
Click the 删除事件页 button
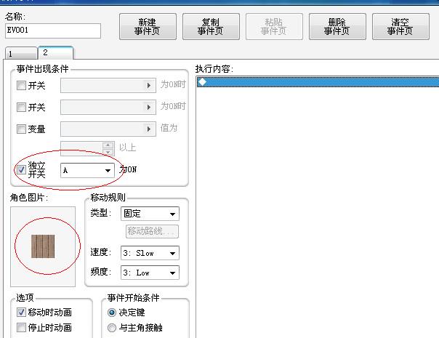(337, 27)
